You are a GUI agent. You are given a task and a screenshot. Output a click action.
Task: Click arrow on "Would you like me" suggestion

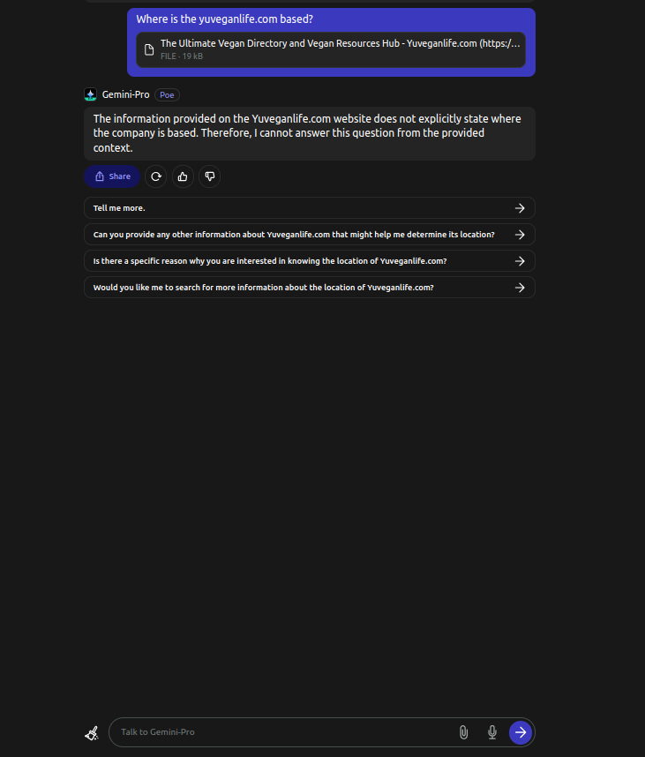tap(520, 288)
